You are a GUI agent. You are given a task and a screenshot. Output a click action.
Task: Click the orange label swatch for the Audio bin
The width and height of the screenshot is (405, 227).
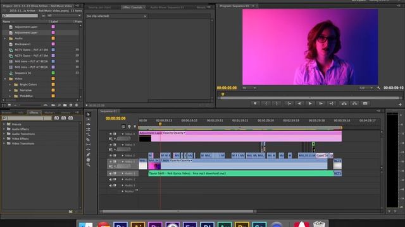pyautogui.click(x=53, y=38)
